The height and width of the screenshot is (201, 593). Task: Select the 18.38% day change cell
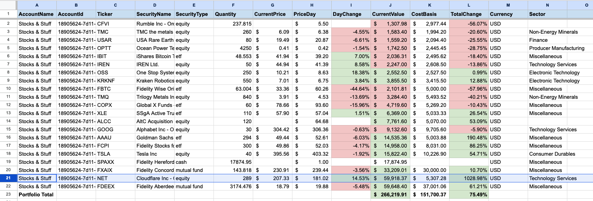[x=351, y=72]
